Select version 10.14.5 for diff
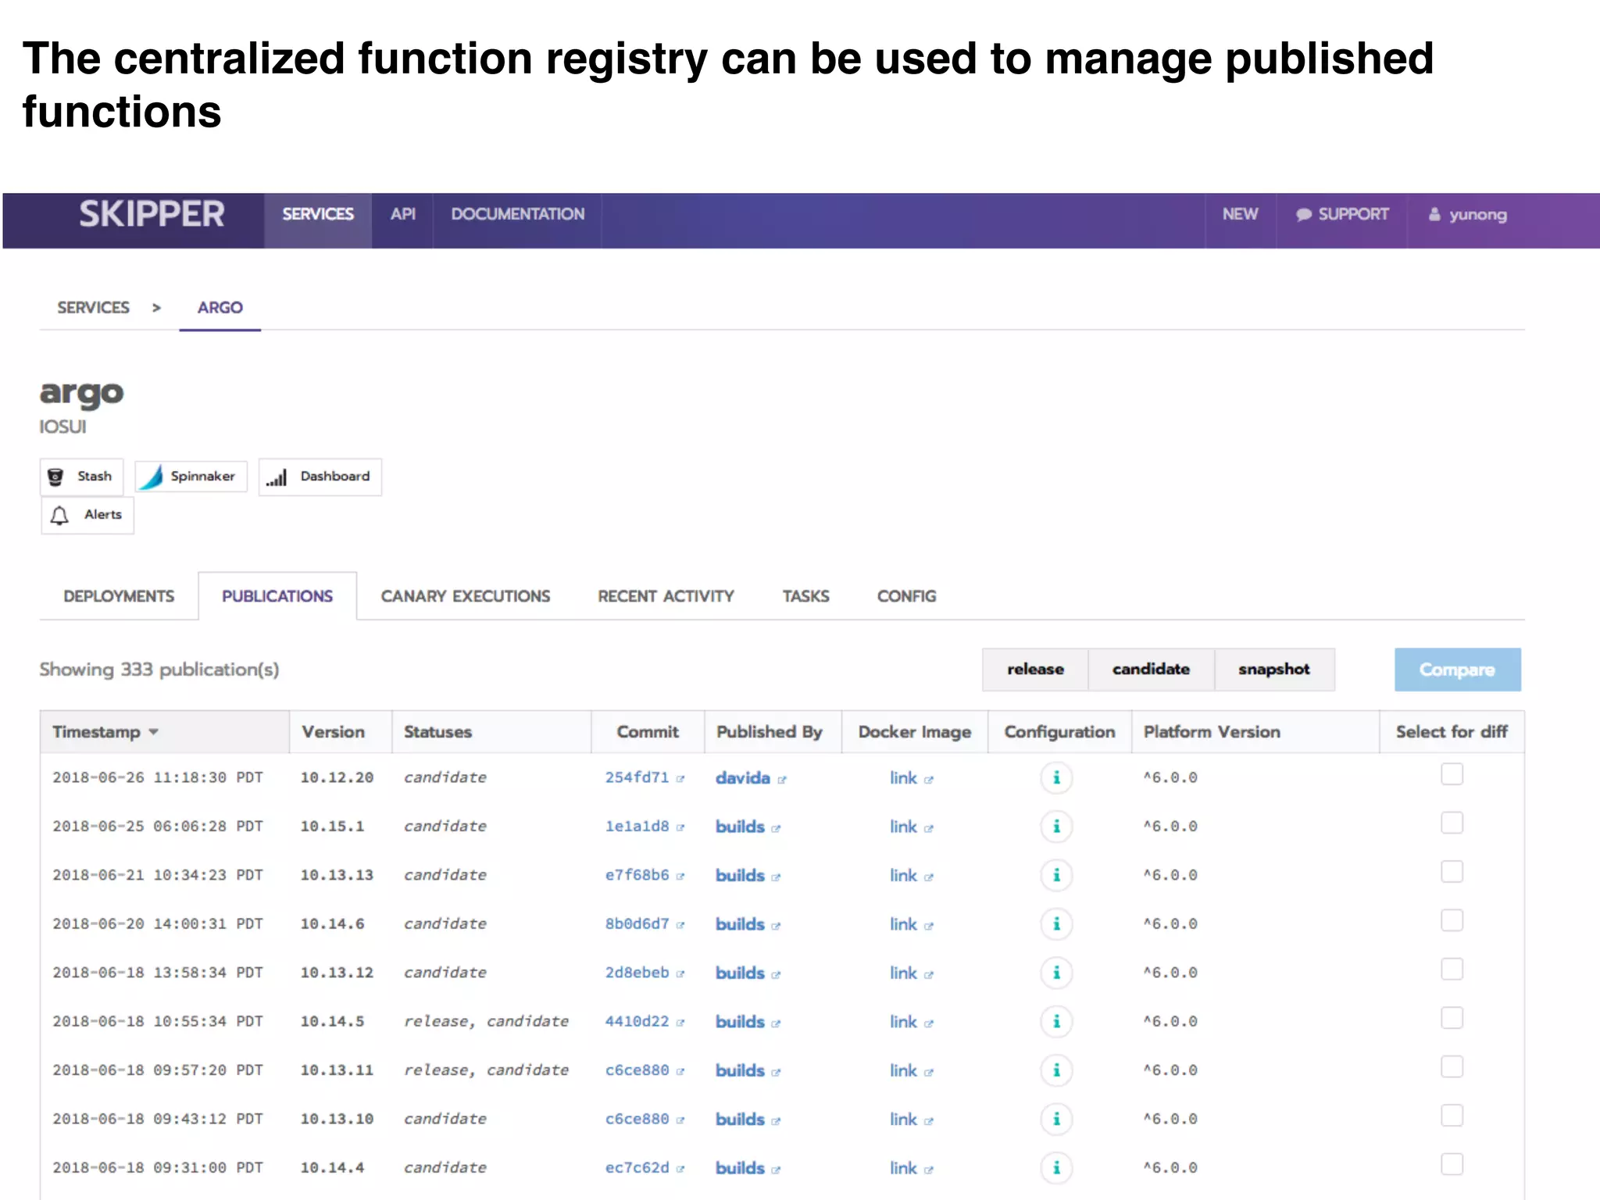 click(1452, 1018)
